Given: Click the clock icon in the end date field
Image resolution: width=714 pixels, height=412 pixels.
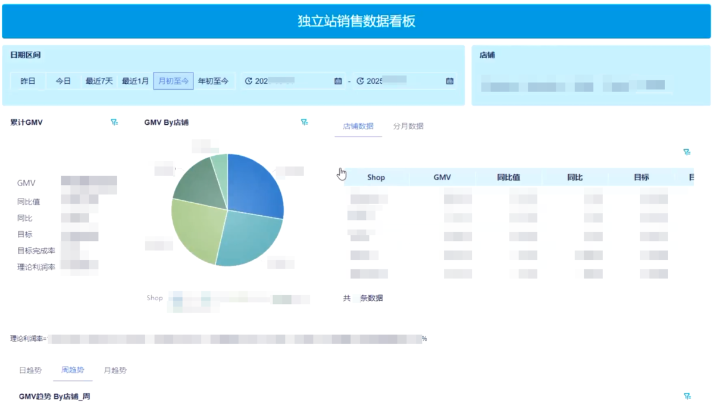Looking at the screenshot, I should click(x=360, y=81).
